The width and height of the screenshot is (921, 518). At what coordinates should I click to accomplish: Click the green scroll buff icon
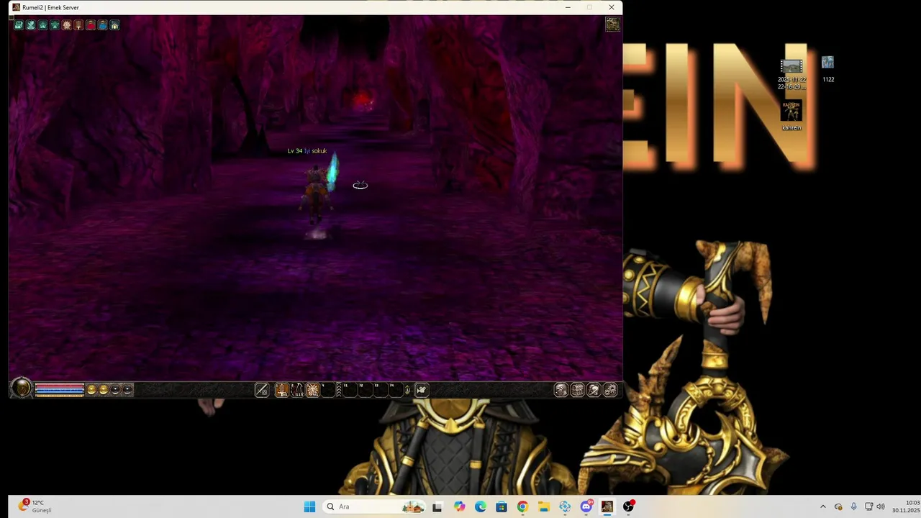[19, 25]
